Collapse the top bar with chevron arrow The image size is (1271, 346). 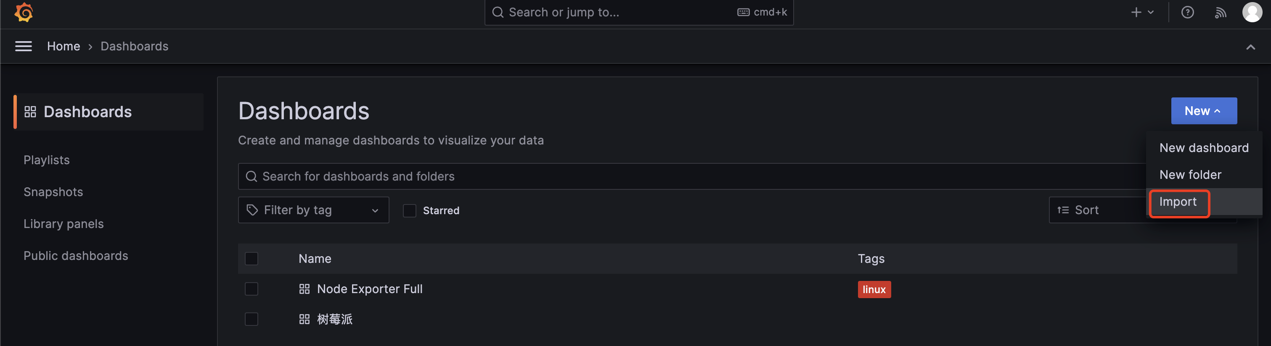pyautogui.click(x=1250, y=47)
